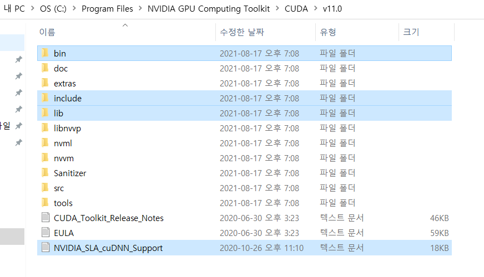The image size is (484, 277).
Task: Select the src folder icon
Action: (45, 188)
